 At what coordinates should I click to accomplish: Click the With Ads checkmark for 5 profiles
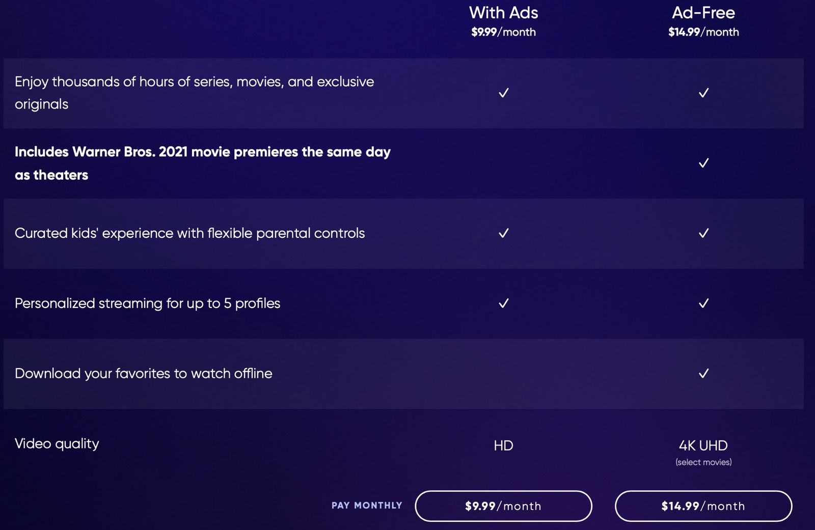503,303
